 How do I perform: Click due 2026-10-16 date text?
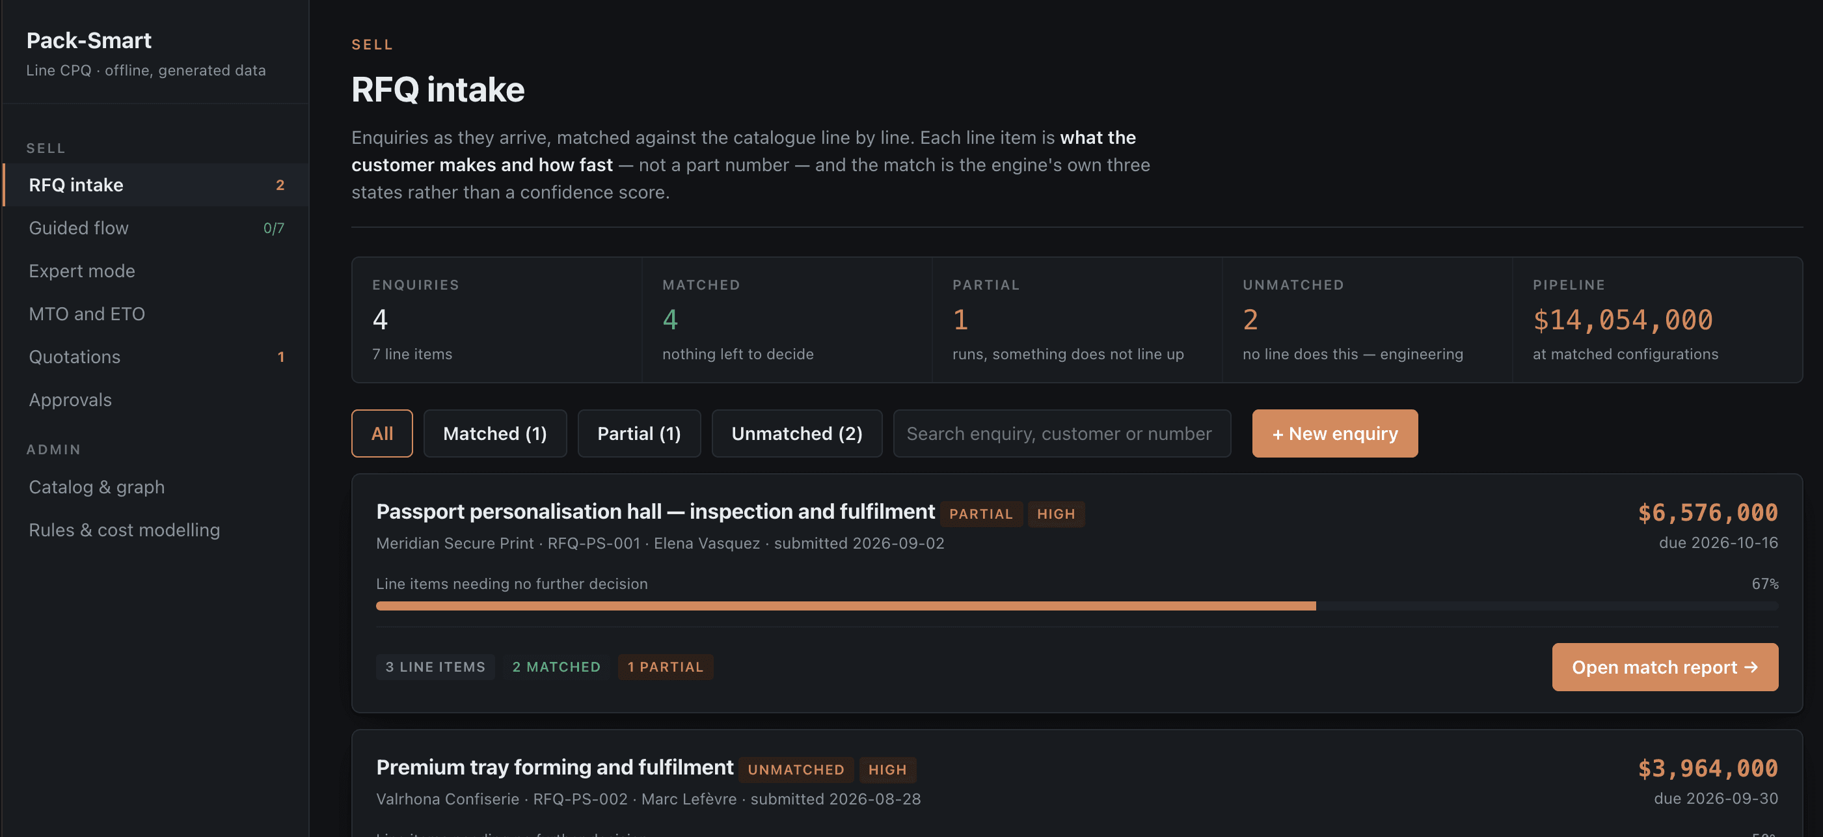pyautogui.click(x=1718, y=543)
